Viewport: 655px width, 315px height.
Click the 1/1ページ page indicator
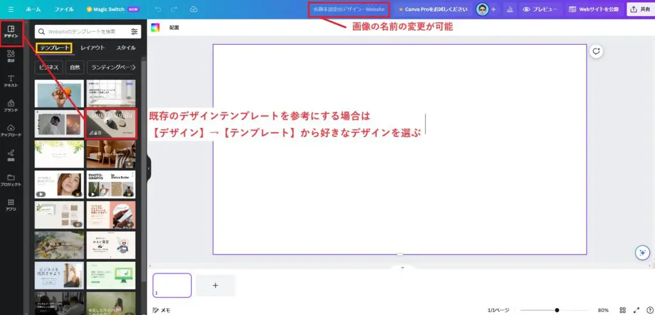[x=498, y=310]
